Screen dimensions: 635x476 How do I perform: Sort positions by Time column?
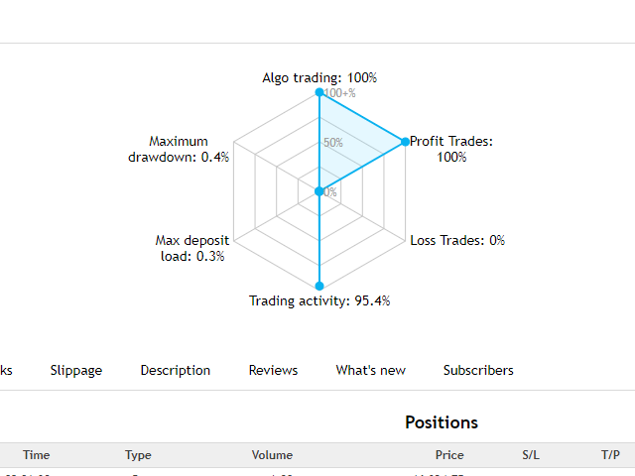(x=37, y=455)
